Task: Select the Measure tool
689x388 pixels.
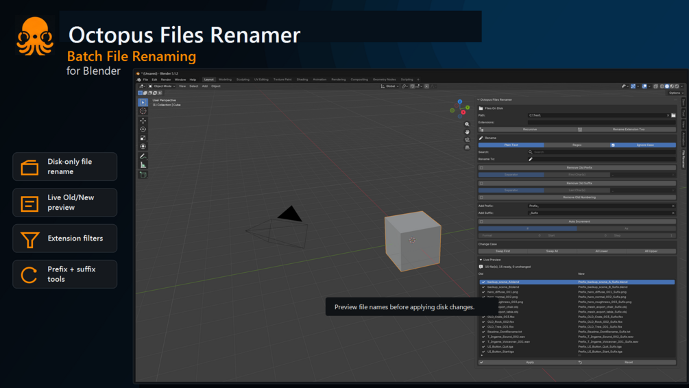Action: [x=143, y=165]
